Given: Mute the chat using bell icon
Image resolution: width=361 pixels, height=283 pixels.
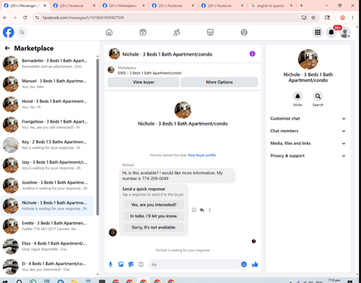Looking at the screenshot, I should 297,96.
